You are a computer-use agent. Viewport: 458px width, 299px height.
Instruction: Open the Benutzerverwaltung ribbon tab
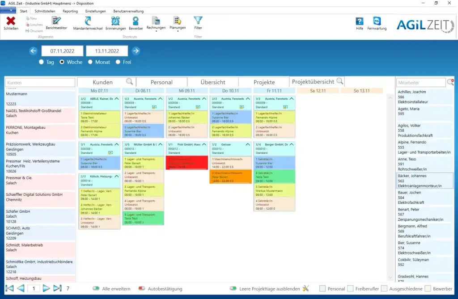128,11
